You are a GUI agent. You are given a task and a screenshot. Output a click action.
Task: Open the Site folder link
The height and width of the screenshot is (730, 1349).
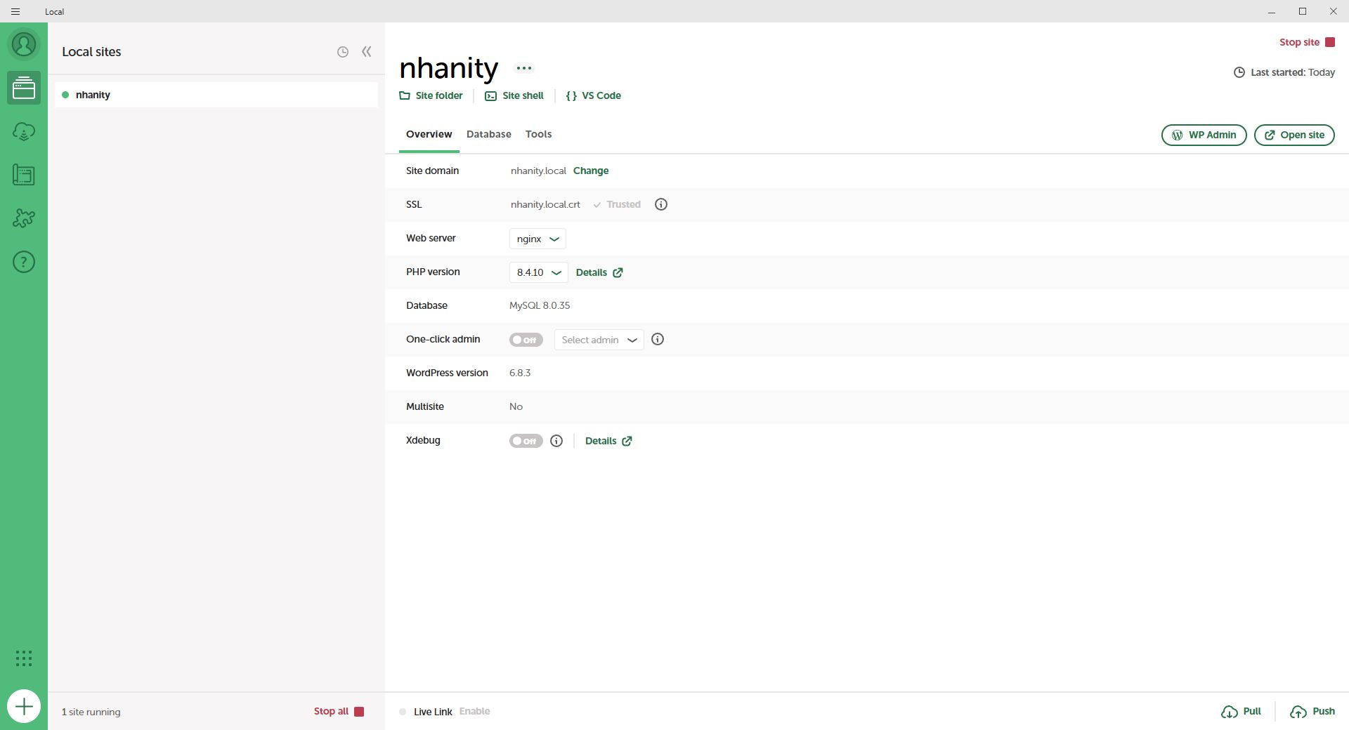[x=431, y=95]
